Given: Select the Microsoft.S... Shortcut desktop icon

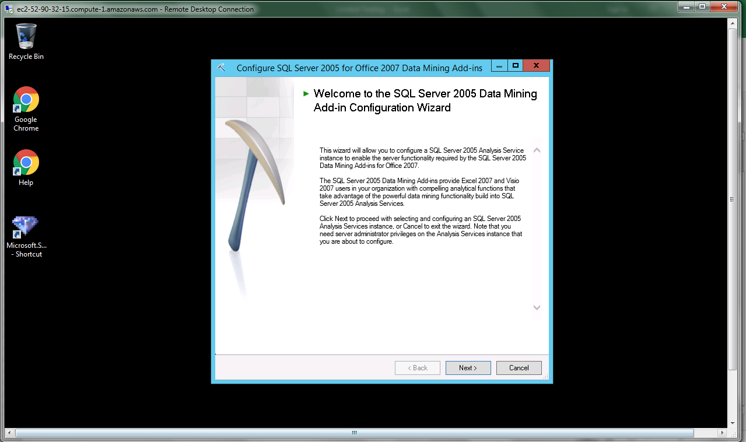Looking at the screenshot, I should pyautogui.click(x=26, y=226).
